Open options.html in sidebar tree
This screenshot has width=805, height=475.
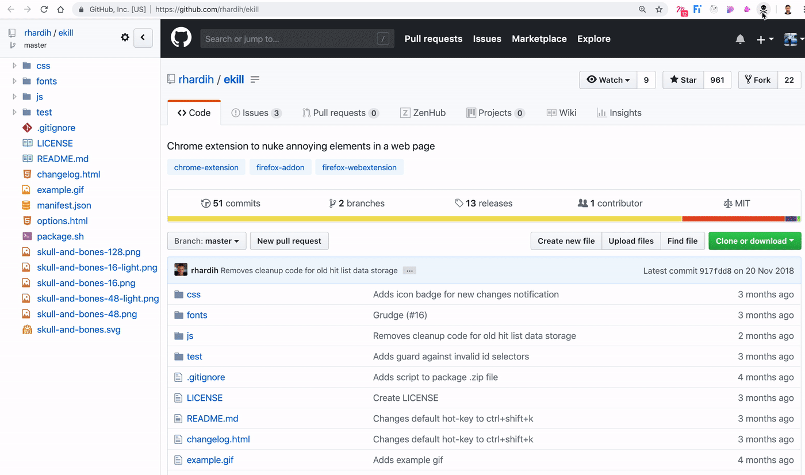[62, 221]
